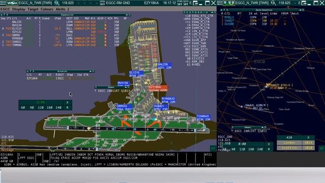Close the left window timer with X

68,102
